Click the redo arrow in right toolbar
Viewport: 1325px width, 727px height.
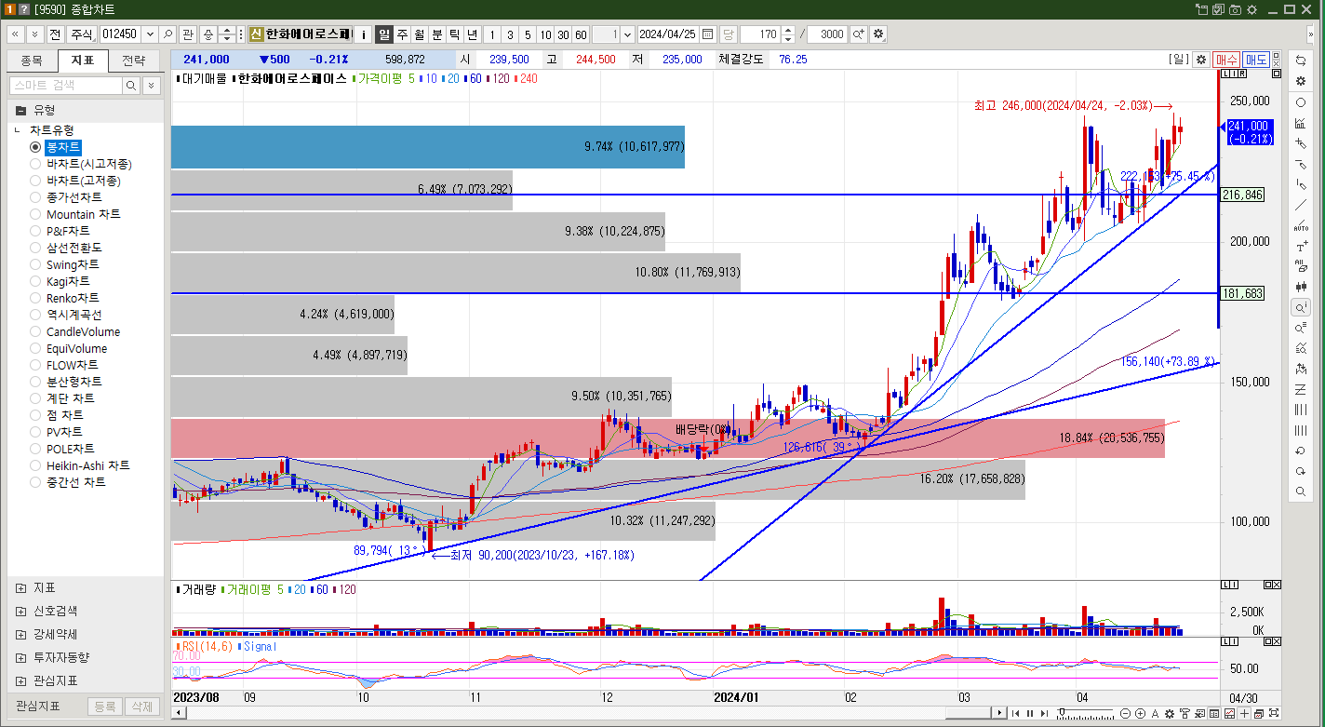pyautogui.click(x=1301, y=471)
